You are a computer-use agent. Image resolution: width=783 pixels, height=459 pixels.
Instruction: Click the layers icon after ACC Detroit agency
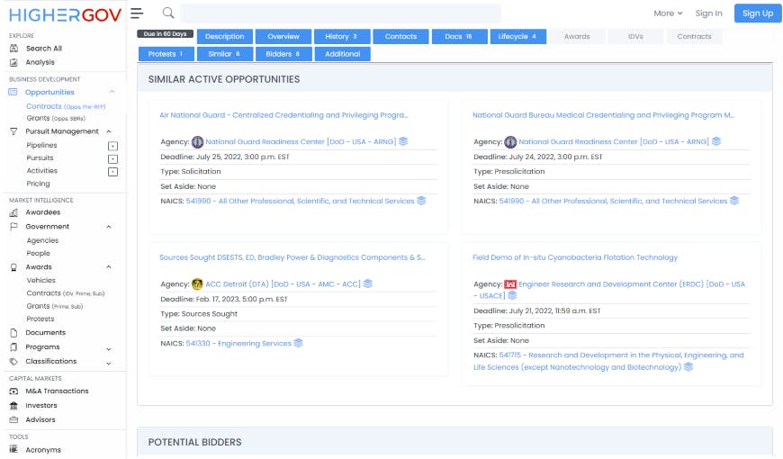368,283
